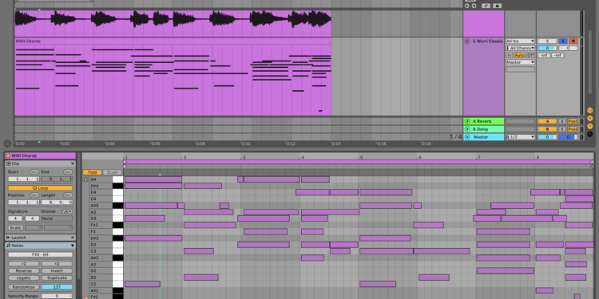Click the B Delay track play icon
Image resolution: width=599 pixels, height=299 pixels.
point(467,129)
